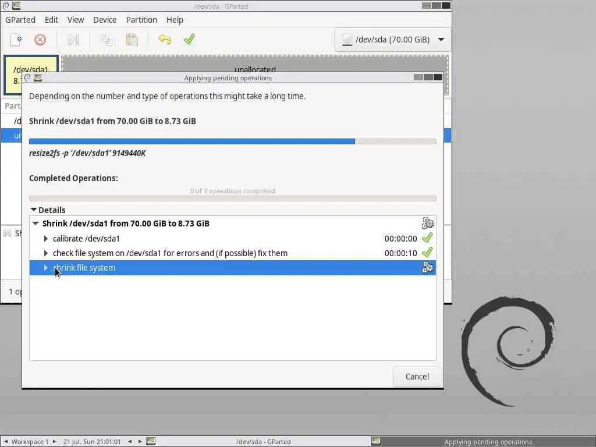Click the Paste partition toolbar icon
This screenshot has width=596, height=447.
click(x=132, y=40)
